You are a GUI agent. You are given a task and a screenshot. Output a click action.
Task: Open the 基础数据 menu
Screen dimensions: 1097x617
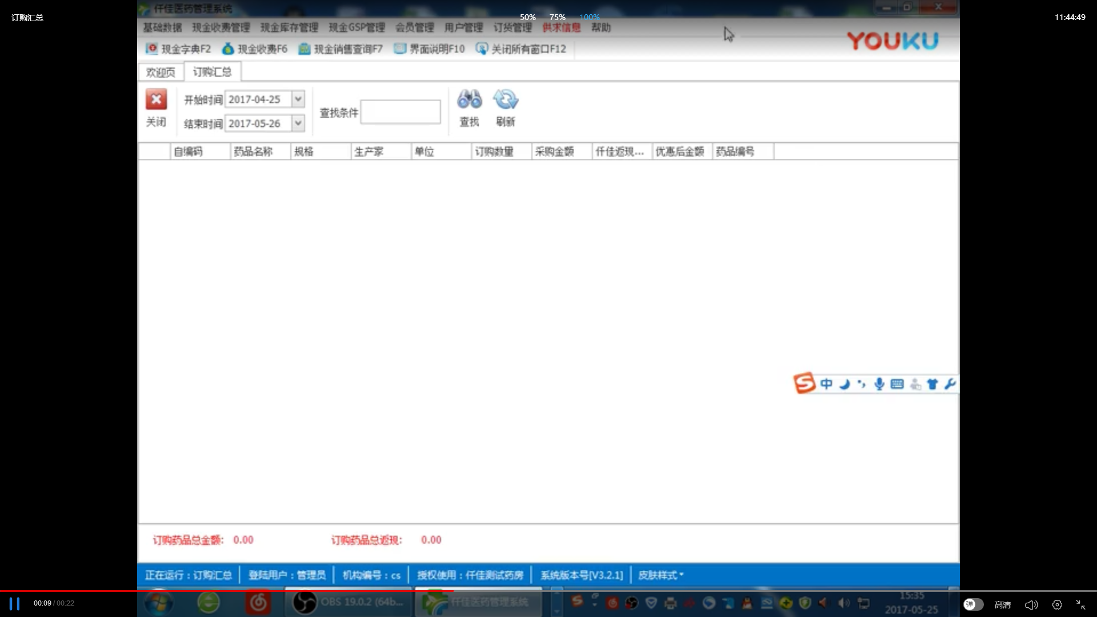(x=162, y=27)
